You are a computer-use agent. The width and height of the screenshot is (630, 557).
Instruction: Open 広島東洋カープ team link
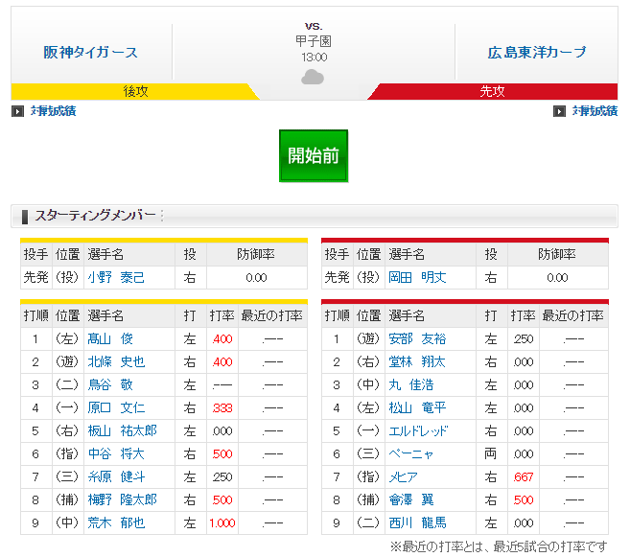pyautogui.click(x=537, y=52)
